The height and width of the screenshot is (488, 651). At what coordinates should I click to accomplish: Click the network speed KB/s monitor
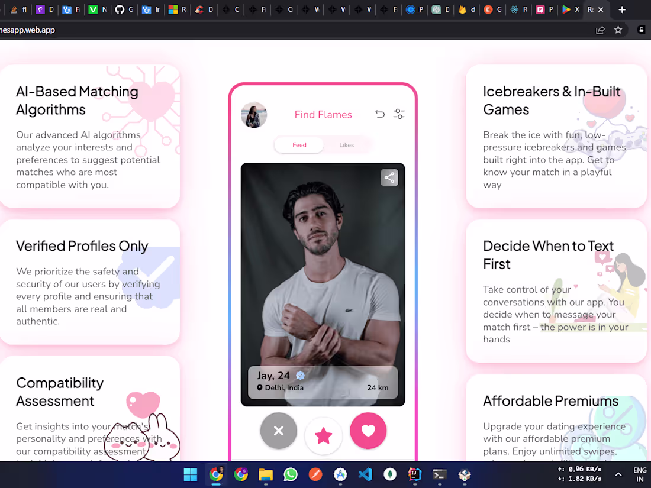(579, 474)
